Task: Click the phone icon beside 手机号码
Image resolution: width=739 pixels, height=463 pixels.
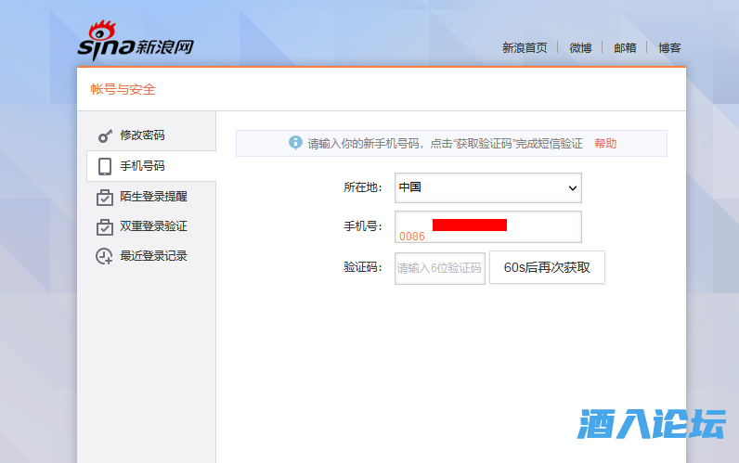Action: (105, 167)
